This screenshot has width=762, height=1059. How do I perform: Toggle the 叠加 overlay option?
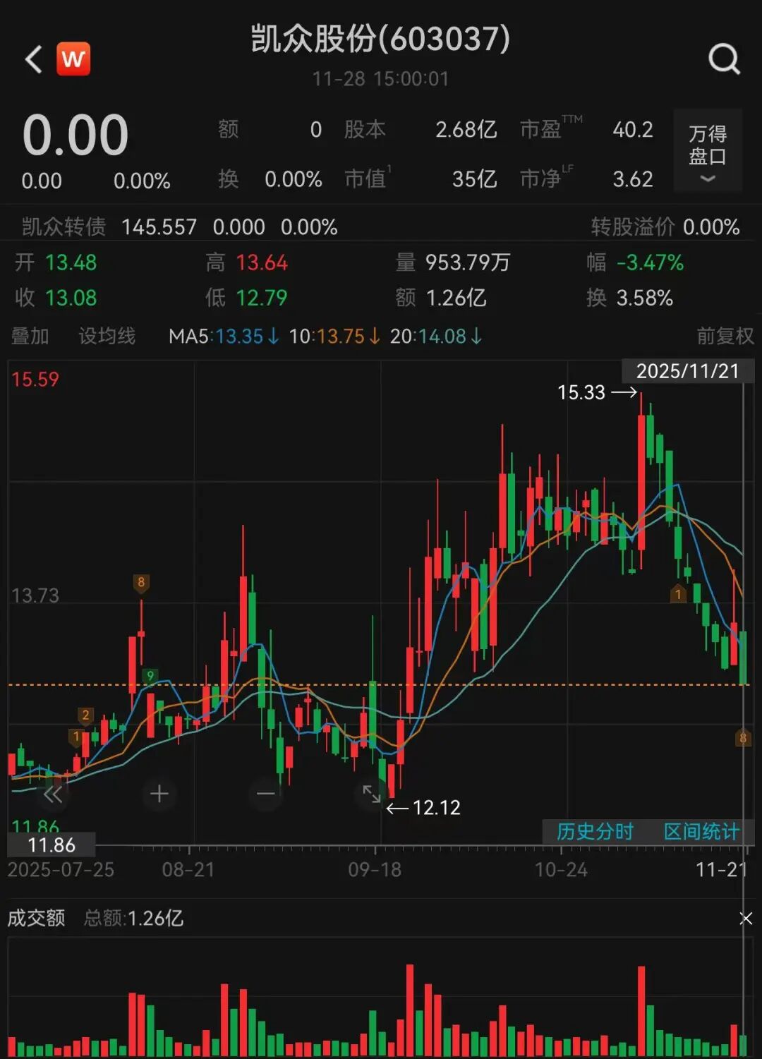point(30,336)
